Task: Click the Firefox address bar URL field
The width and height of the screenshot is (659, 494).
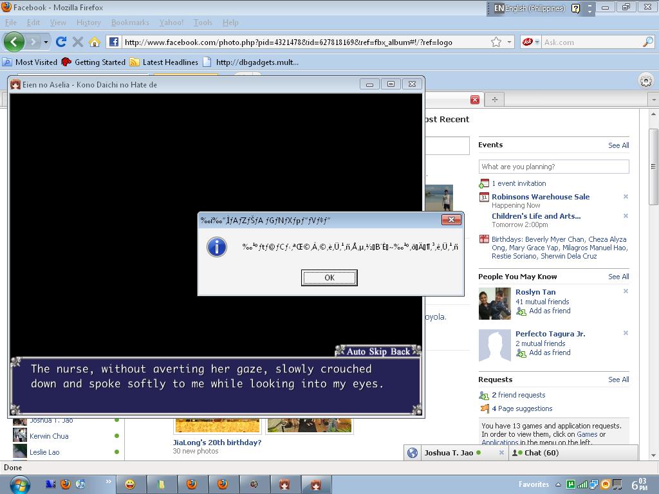Action: 304,42
